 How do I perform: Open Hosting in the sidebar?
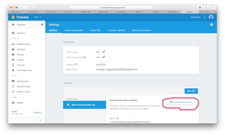pyautogui.click(x=20, y=60)
